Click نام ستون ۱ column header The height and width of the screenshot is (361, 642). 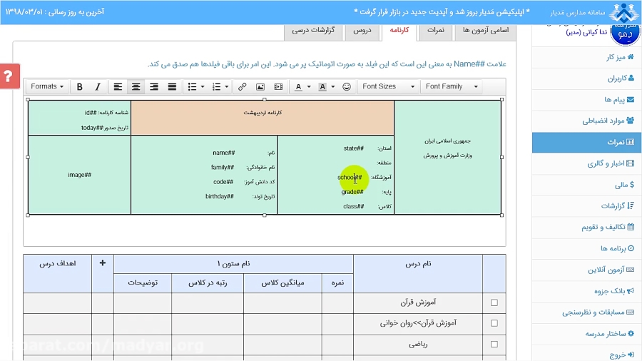click(x=233, y=264)
